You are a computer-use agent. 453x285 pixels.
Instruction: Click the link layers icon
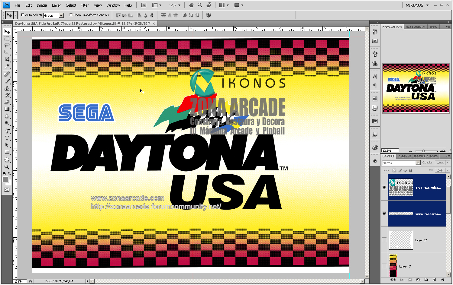pos(393,280)
